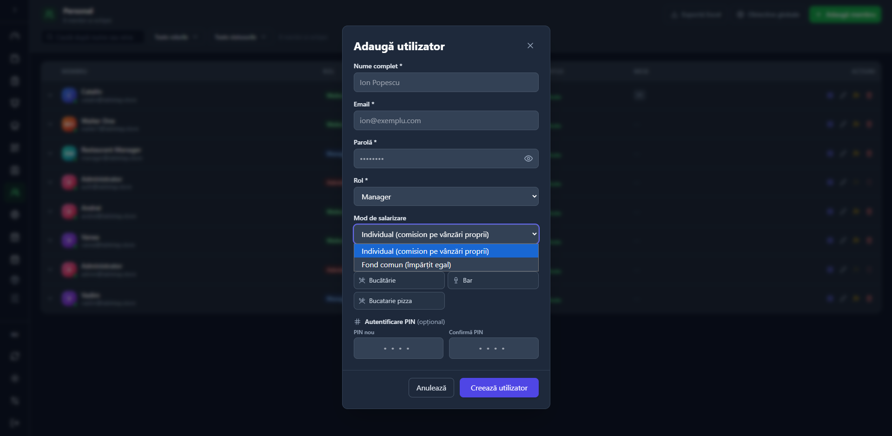Select Individual (comision pe vânzări proprii) option
Image resolution: width=892 pixels, height=436 pixels.
(x=446, y=251)
